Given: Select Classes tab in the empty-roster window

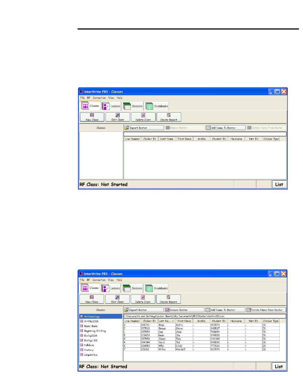Looking at the screenshot, I should 90,106.
